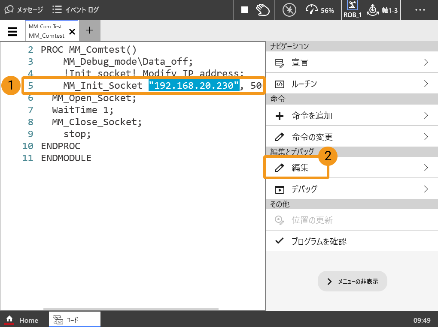Select the MM_Init_Socket instruction name
The height and width of the screenshot is (327, 438).
point(103,85)
